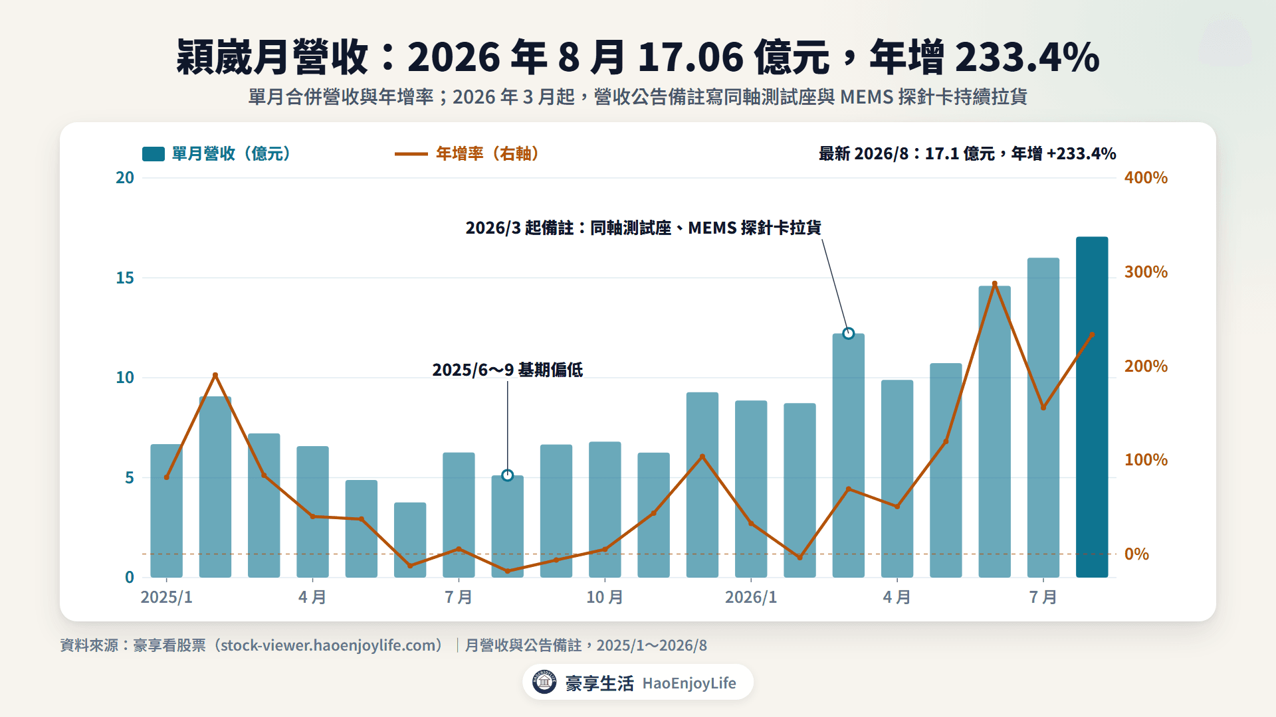Click the 200% right-axis label
The width and height of the screenshot is (1276, 717).
coord(1146,366)
